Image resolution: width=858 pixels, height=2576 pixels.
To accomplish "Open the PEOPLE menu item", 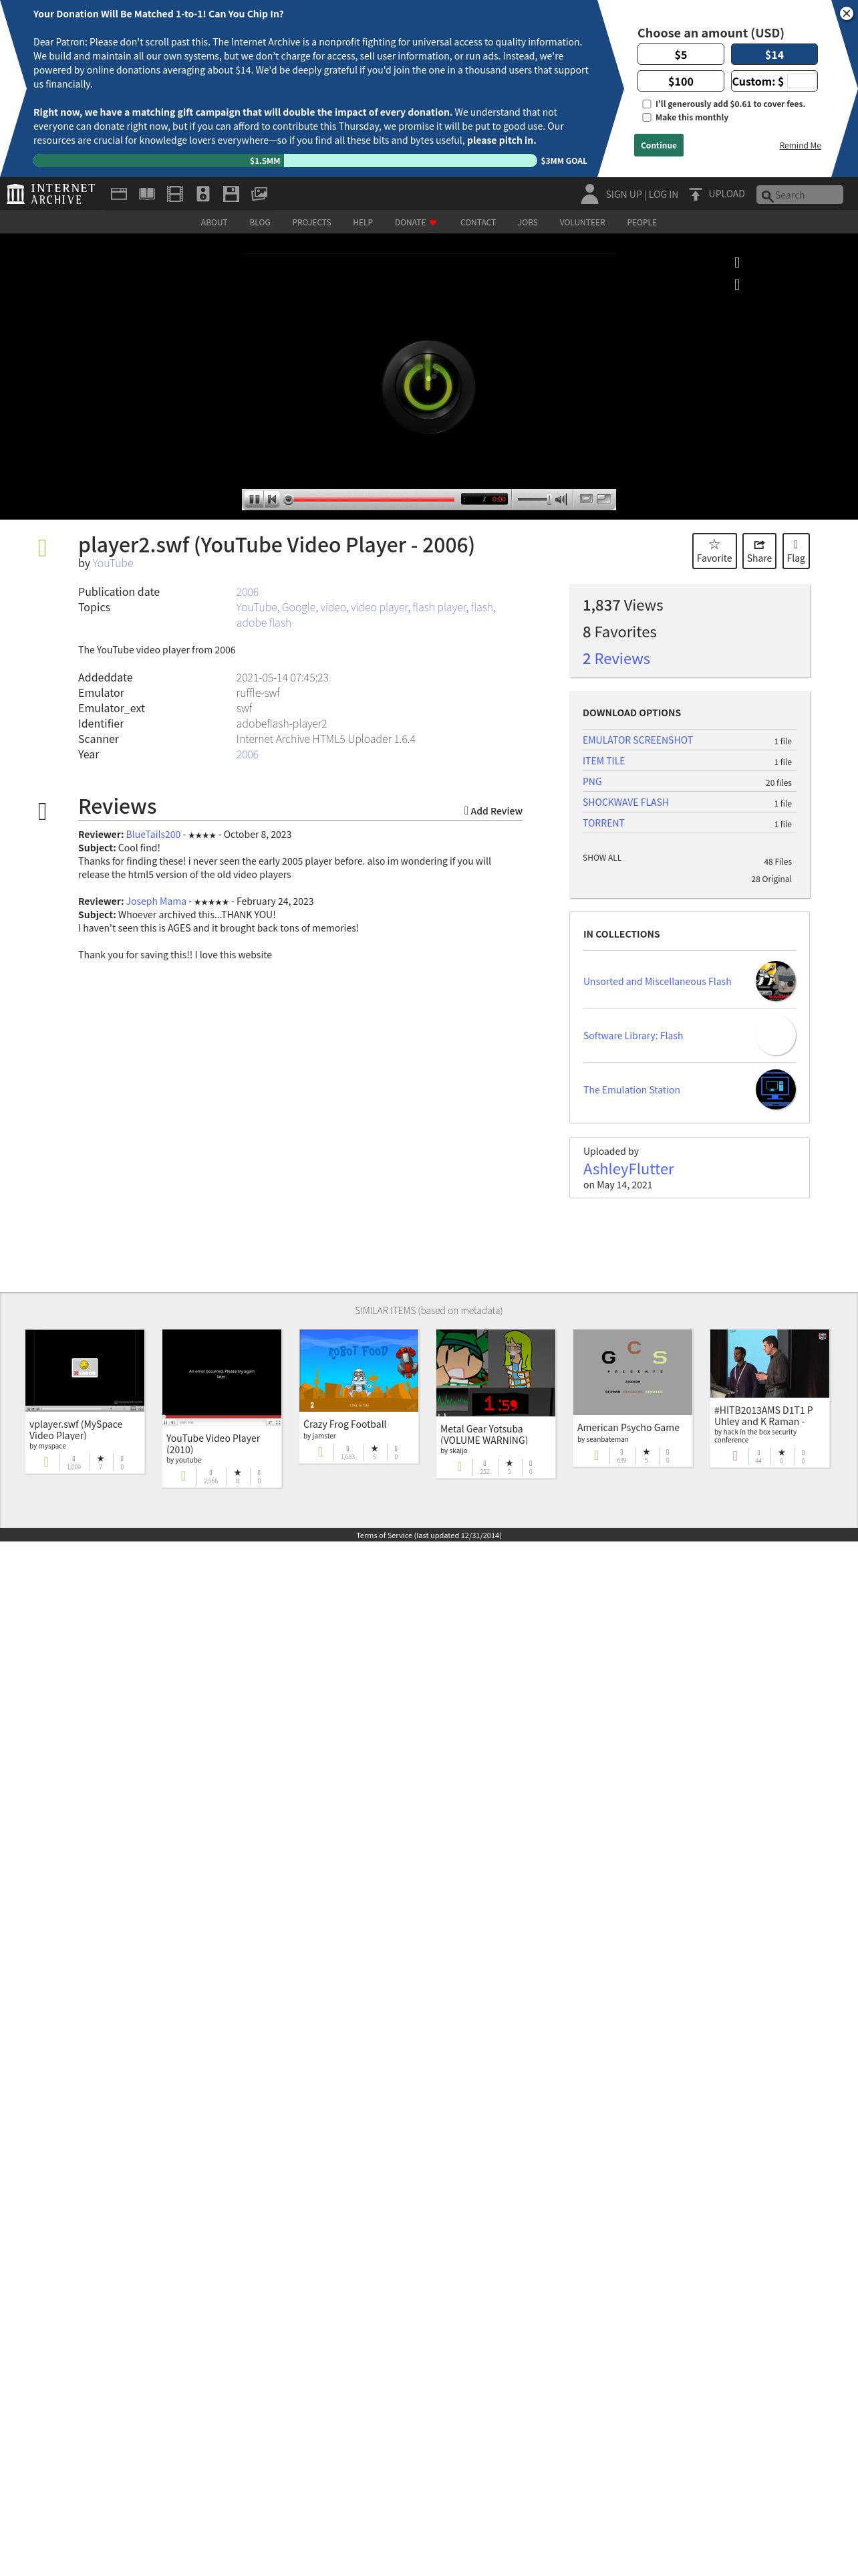I will (641, 222).
